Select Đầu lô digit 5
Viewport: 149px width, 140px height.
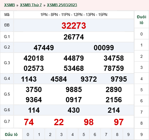(x=84, y=134)
